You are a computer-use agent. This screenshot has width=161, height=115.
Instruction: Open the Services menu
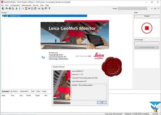pyautogui.click(x=36, y=5)
